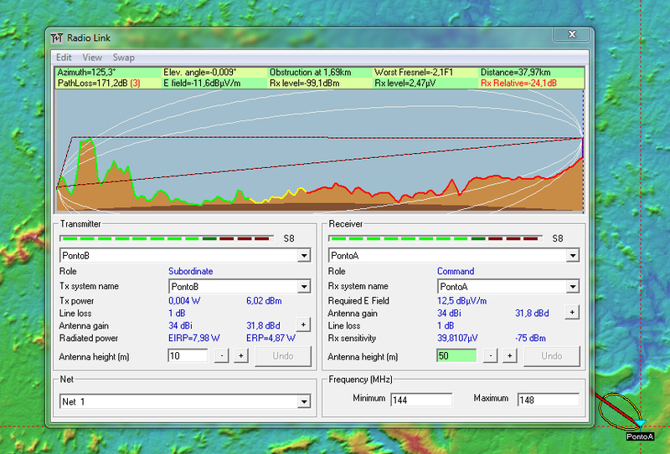Increase the transmitter antenna height
Image resolution: width=670 pixels, height=454 pixels.
click(x=240, y=356)
